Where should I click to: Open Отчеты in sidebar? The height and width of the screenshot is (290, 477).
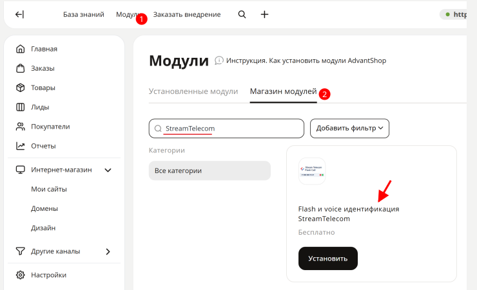pos(43,146)
